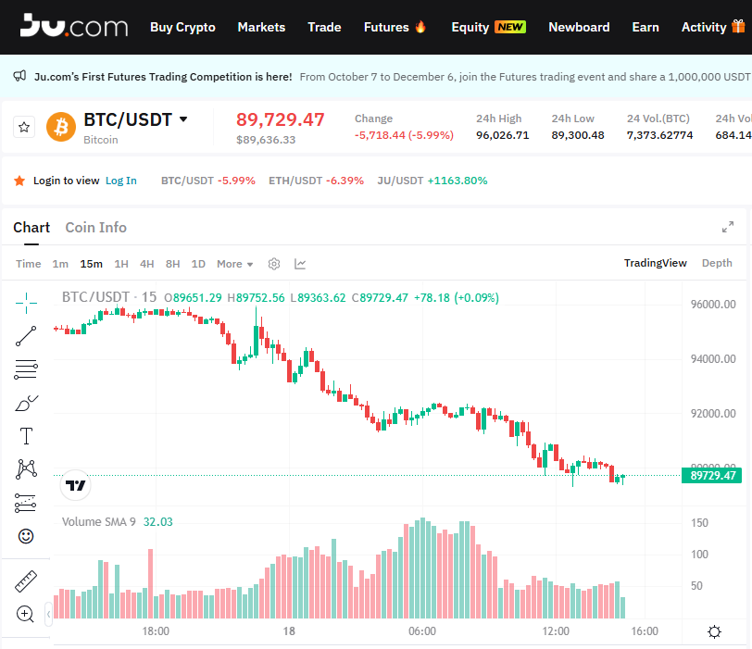Select the 4H interval
Image resolution: width=752 pixels, height=649 pixels.
[x=146, y=264]
